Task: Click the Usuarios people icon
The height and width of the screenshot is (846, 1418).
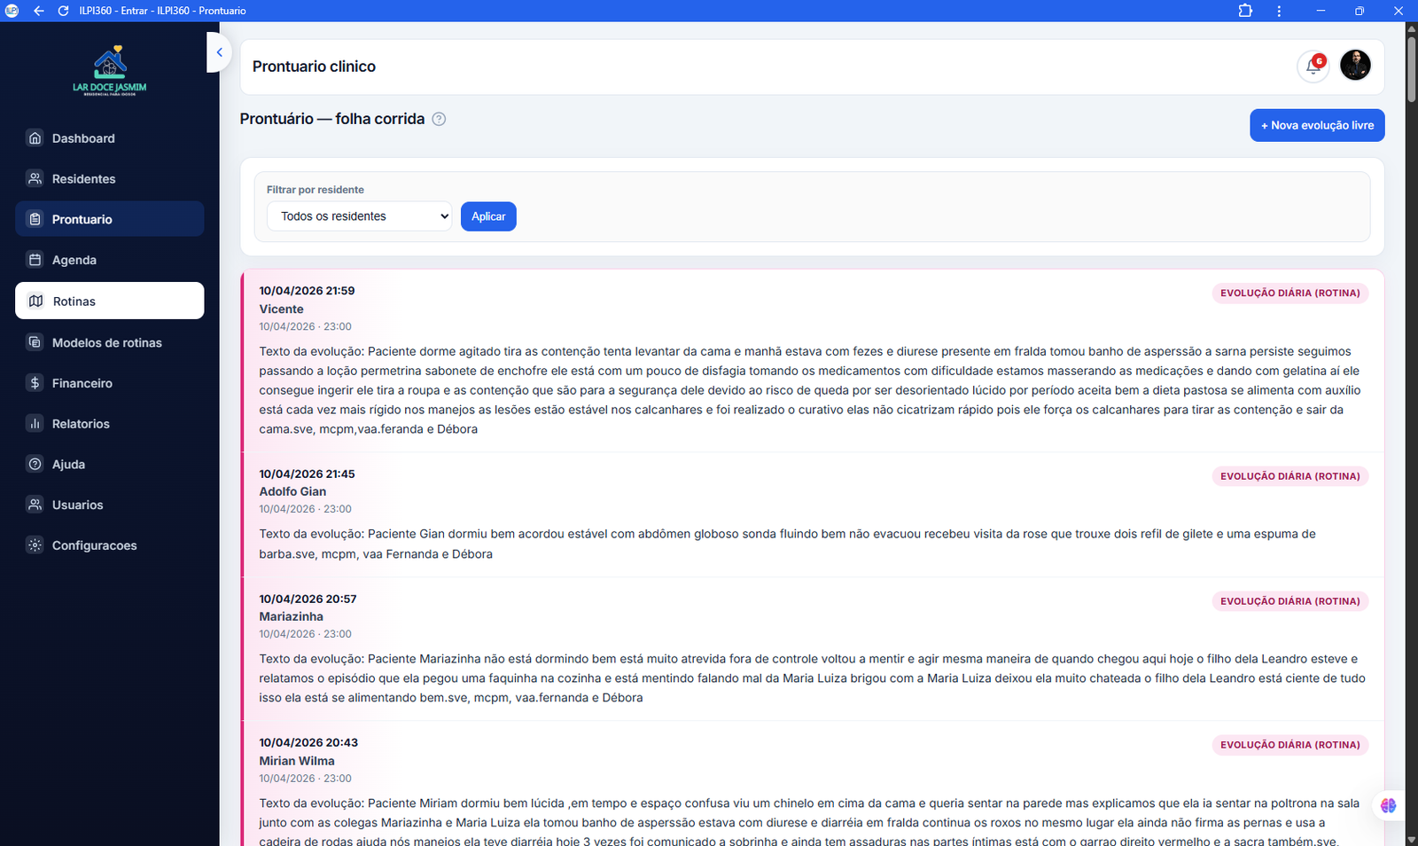Action: pos(35,505)
